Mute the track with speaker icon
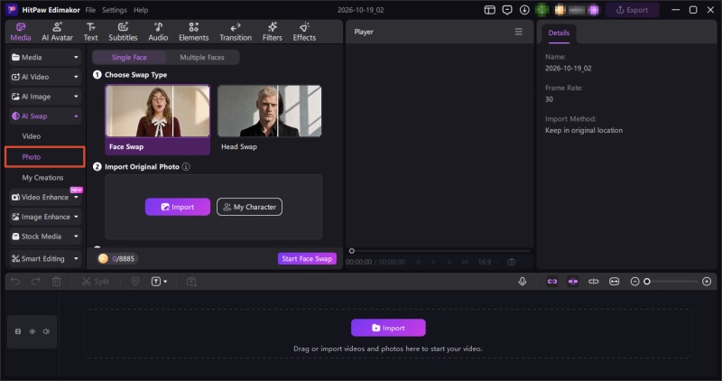 pos(46,331)
